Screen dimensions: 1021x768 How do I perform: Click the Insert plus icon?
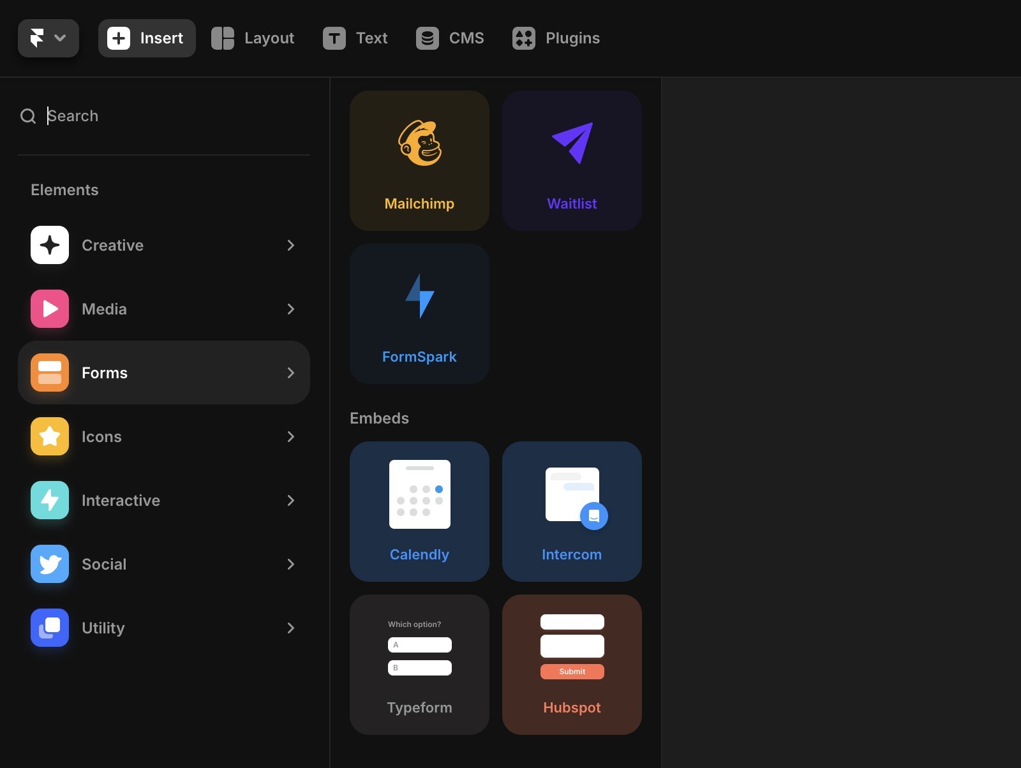(x=119, y=38)
